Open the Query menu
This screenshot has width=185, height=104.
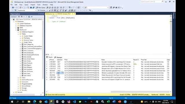[26, 5]
